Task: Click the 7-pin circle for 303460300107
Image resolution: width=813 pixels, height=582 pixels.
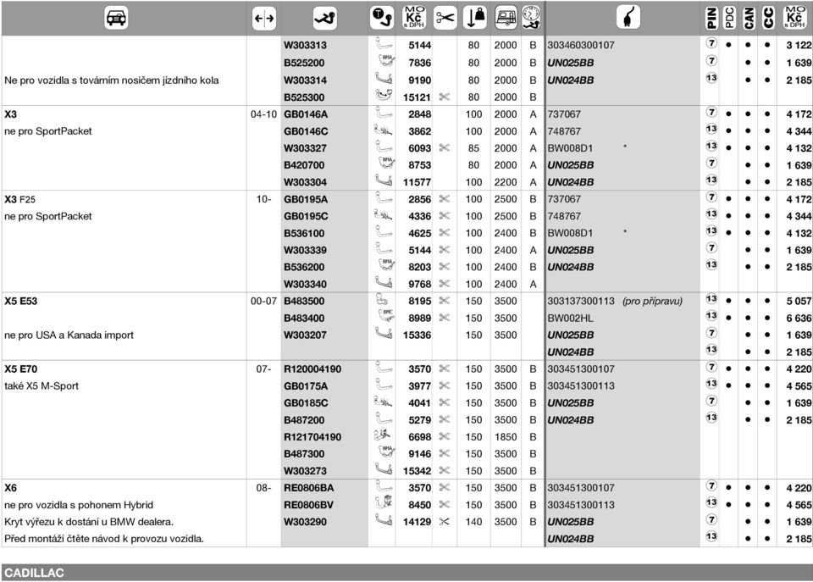Action: point(711,43)
